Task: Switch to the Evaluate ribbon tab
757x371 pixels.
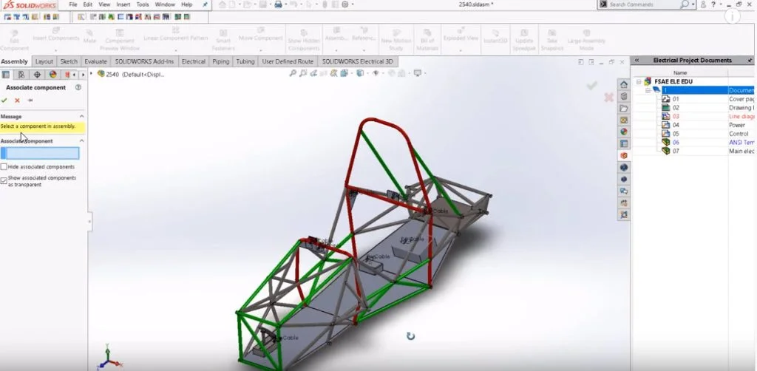Action: (x=95, y=62)
